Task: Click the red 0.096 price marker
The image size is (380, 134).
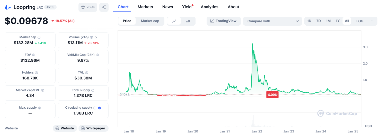Action: coord(272,95)
